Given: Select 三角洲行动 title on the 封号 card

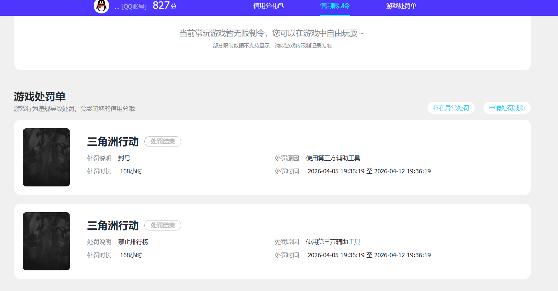Looking at the screenshot, I should pyautogui.click(x=113, y=141).
